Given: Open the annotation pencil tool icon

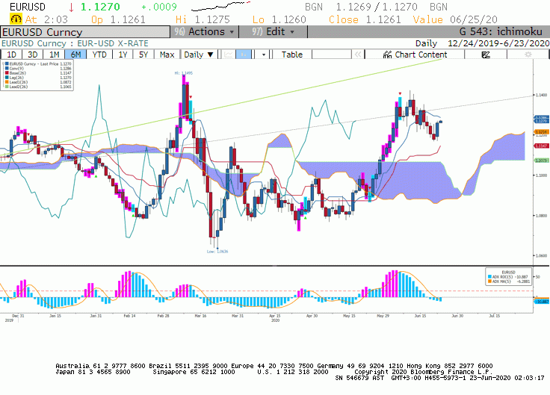Looking at the screenshot, I should point(486,55).
